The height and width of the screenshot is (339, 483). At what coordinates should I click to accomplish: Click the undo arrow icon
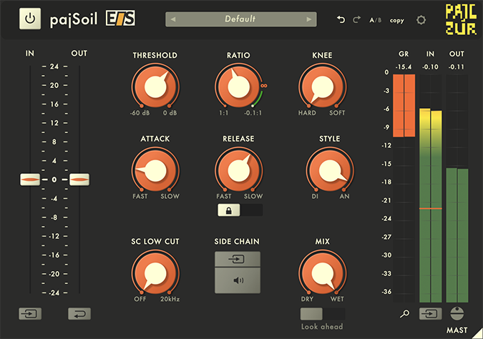[x=341, y=20]
